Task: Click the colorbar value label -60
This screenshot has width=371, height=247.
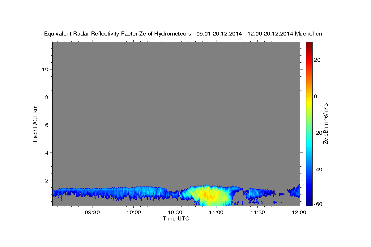Action: click(x=318, y=204)
